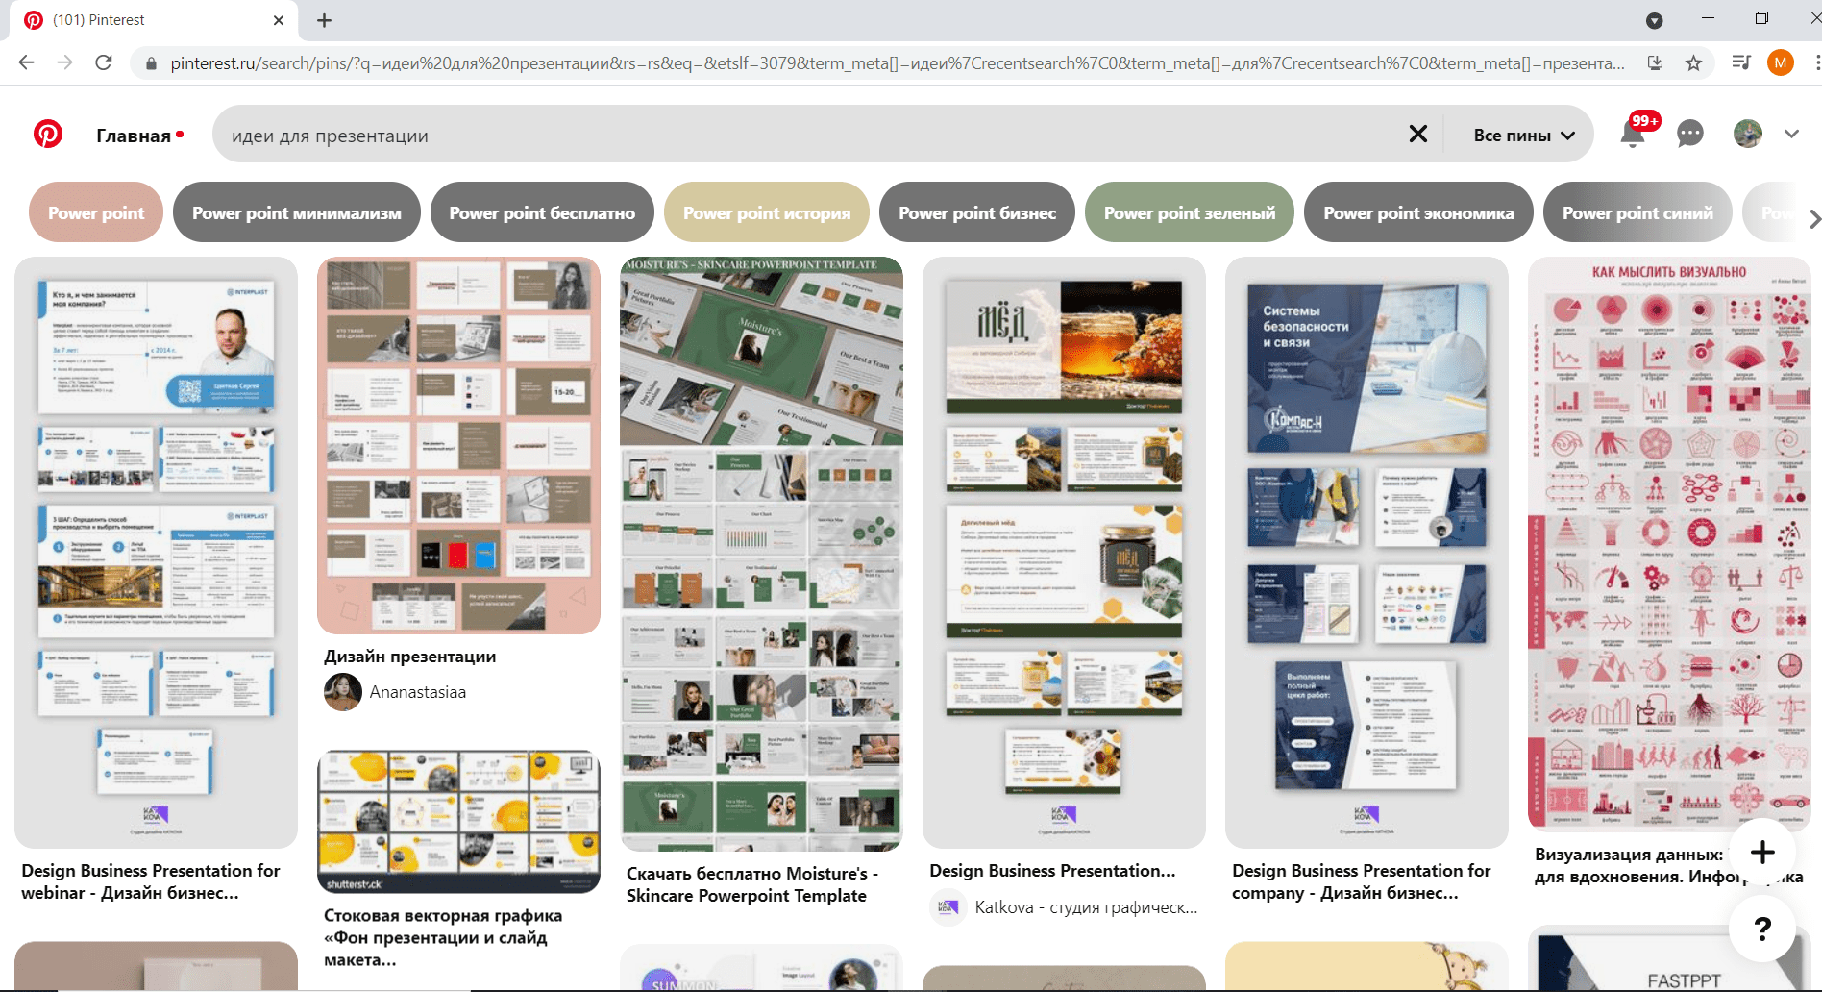Open your Pinterest profile avatar
The image size is (1822, 992).
pyautogui.click(x=1748, y=134)
